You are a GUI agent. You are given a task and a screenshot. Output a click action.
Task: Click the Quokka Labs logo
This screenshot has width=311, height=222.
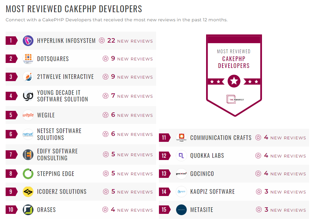pos(181,156)
